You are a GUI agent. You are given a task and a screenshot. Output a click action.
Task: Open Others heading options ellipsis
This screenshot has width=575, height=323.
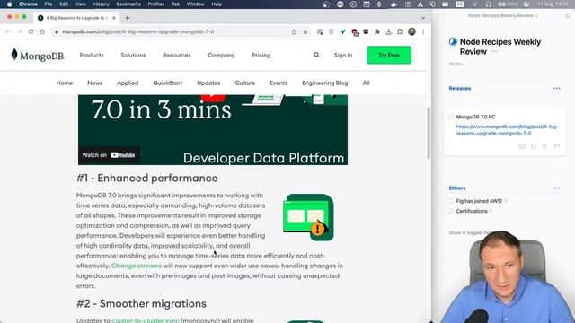click(x=557, y=188)
